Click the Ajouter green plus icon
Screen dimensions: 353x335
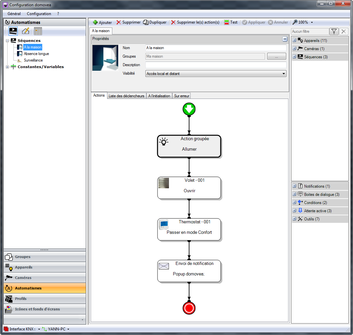[95, 22]
